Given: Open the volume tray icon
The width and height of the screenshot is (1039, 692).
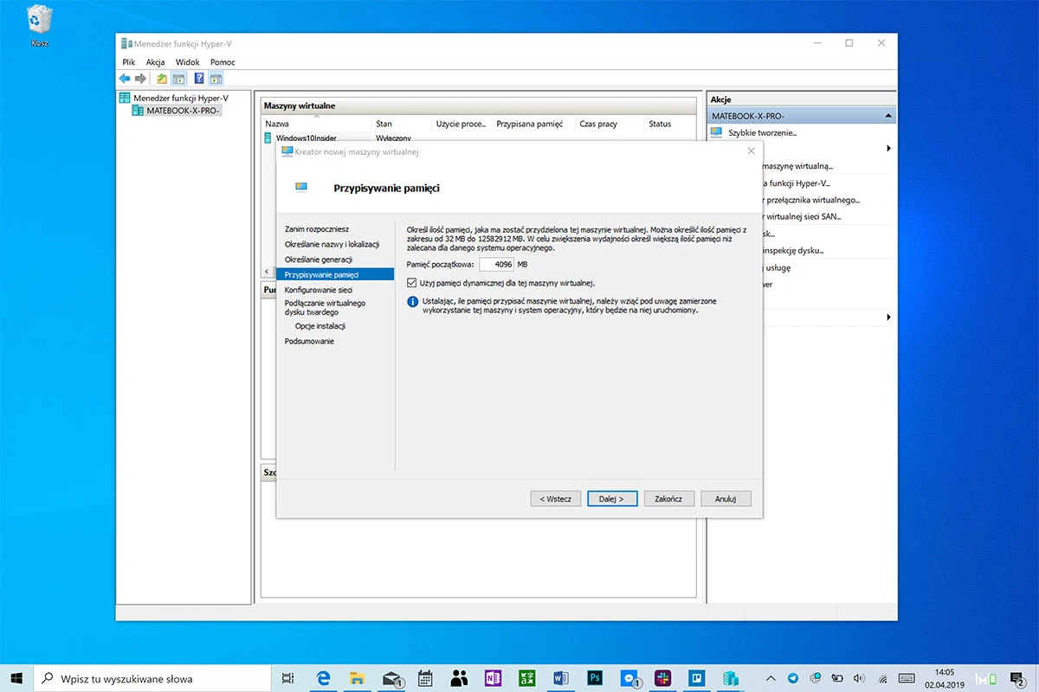Looking at the screenshot, I should coord(858,678).
